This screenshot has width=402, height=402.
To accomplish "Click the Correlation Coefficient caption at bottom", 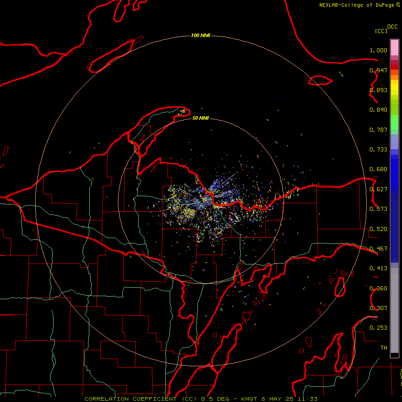I will point(201,399).
